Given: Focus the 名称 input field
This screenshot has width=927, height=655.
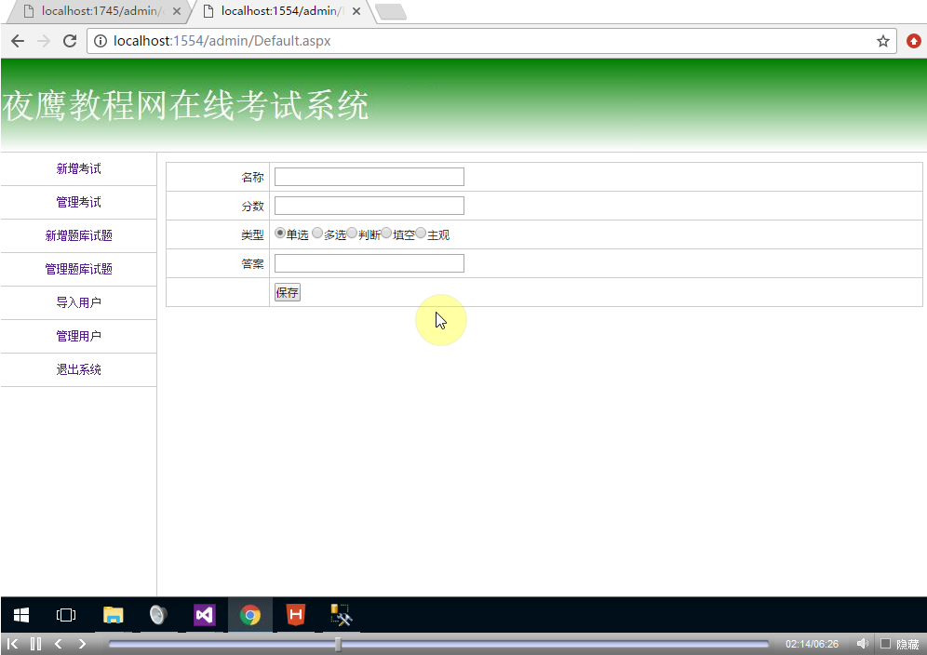Looking at the screenshot, I should tap(369, 177).
